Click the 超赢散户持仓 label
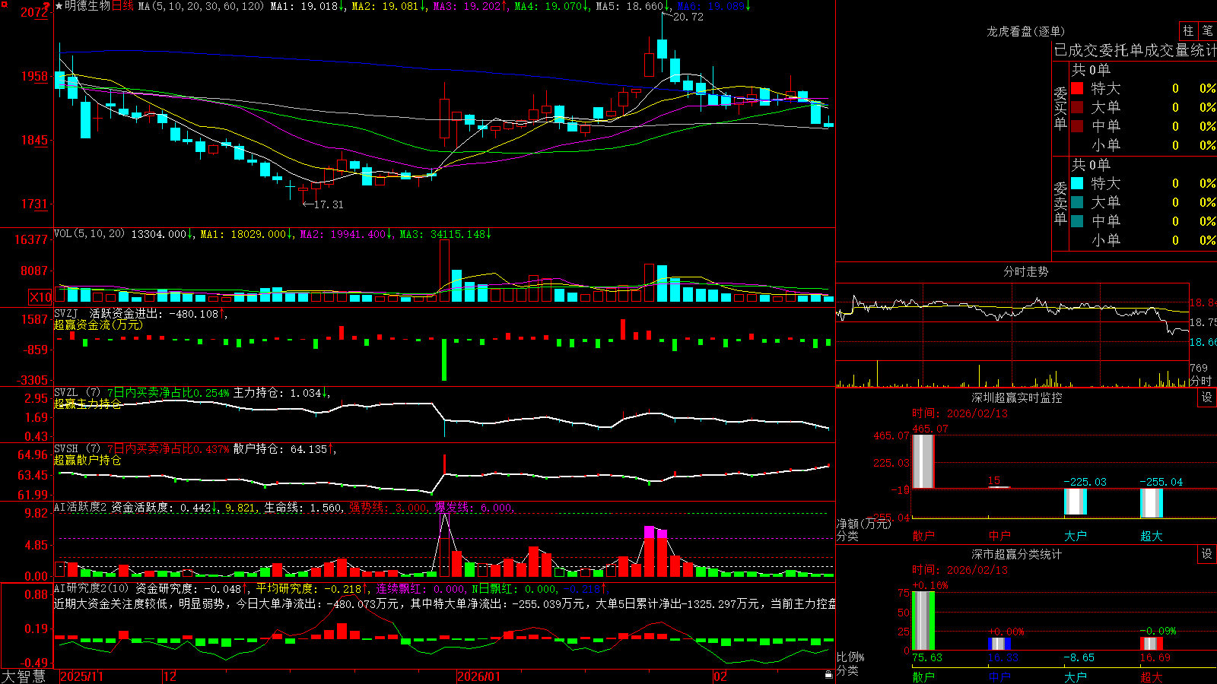The height and width of the screenshot is (684, 1217). pyautogui.click(x=87, y=460)
